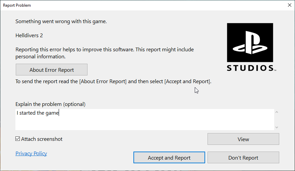
Task: Click the PlayStation Studios logo
Action: [251, 47]
